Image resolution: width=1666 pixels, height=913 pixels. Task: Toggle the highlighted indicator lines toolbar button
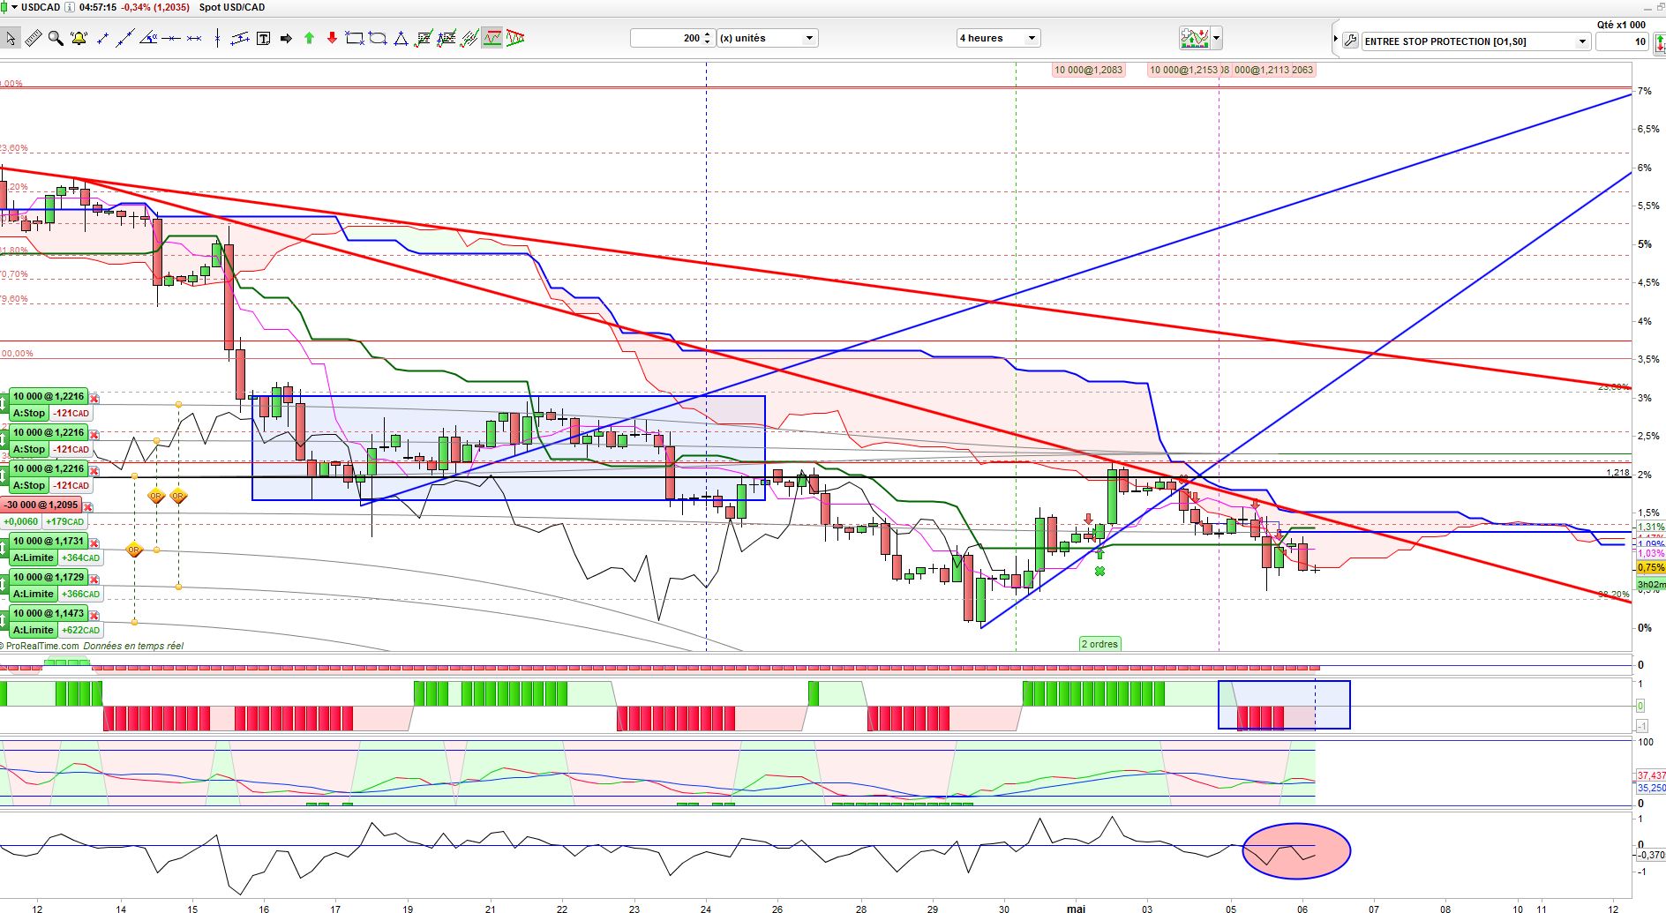492,38
